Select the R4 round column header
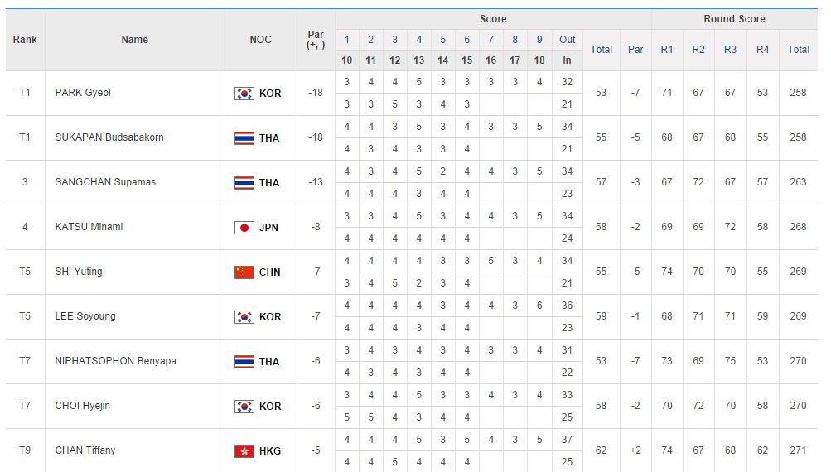The width and height of the screenshot is (831, 472). [762, 50]
